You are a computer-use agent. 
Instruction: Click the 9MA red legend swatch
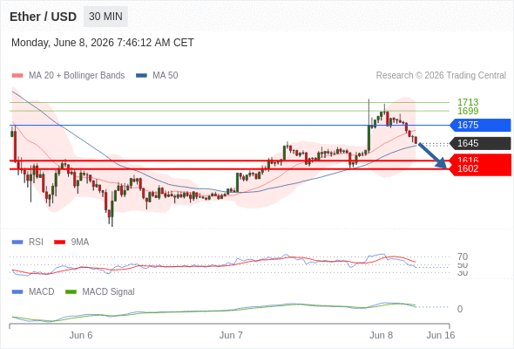tap(59, 243)
